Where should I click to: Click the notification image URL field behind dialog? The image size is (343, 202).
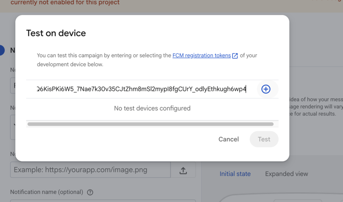pos(90,170)
